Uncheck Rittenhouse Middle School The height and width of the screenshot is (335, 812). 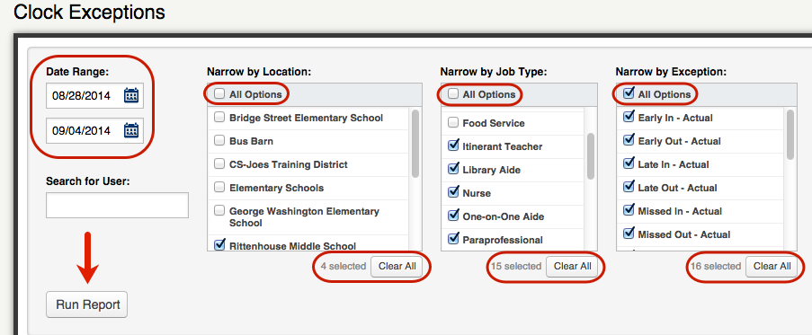(219, 243)
